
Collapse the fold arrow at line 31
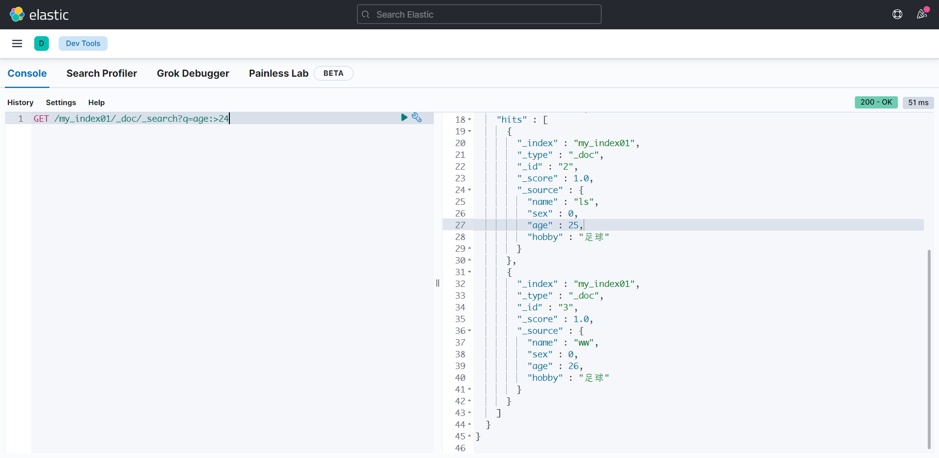pos(469,272)
